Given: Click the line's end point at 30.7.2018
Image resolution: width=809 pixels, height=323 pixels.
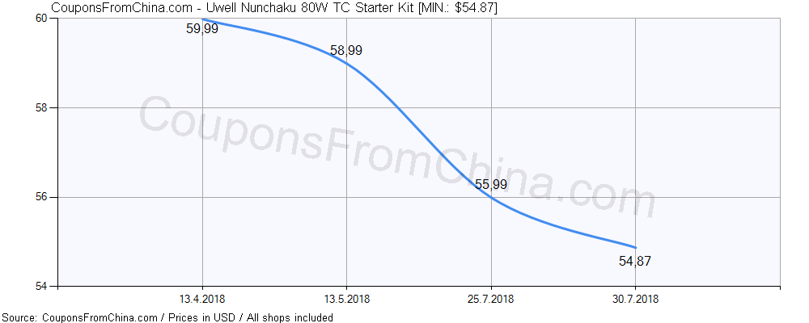Looking at the screenshot, I should 635,247.
